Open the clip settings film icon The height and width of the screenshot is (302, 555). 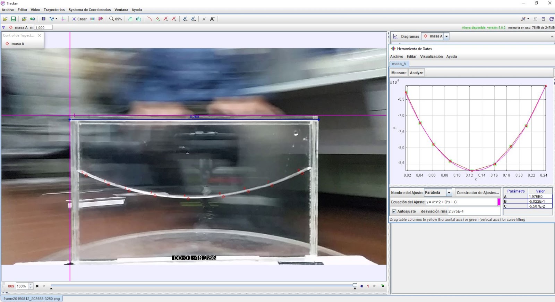pyautogui.click(x=43, y=19)
